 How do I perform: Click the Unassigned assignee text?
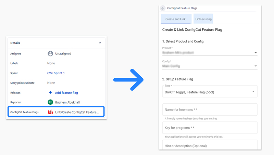(x=63, y=54)
